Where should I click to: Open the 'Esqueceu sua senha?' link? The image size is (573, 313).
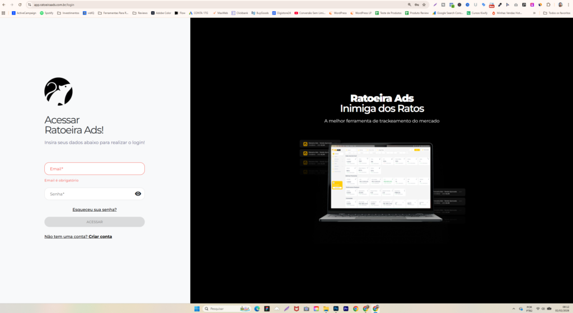95,209
